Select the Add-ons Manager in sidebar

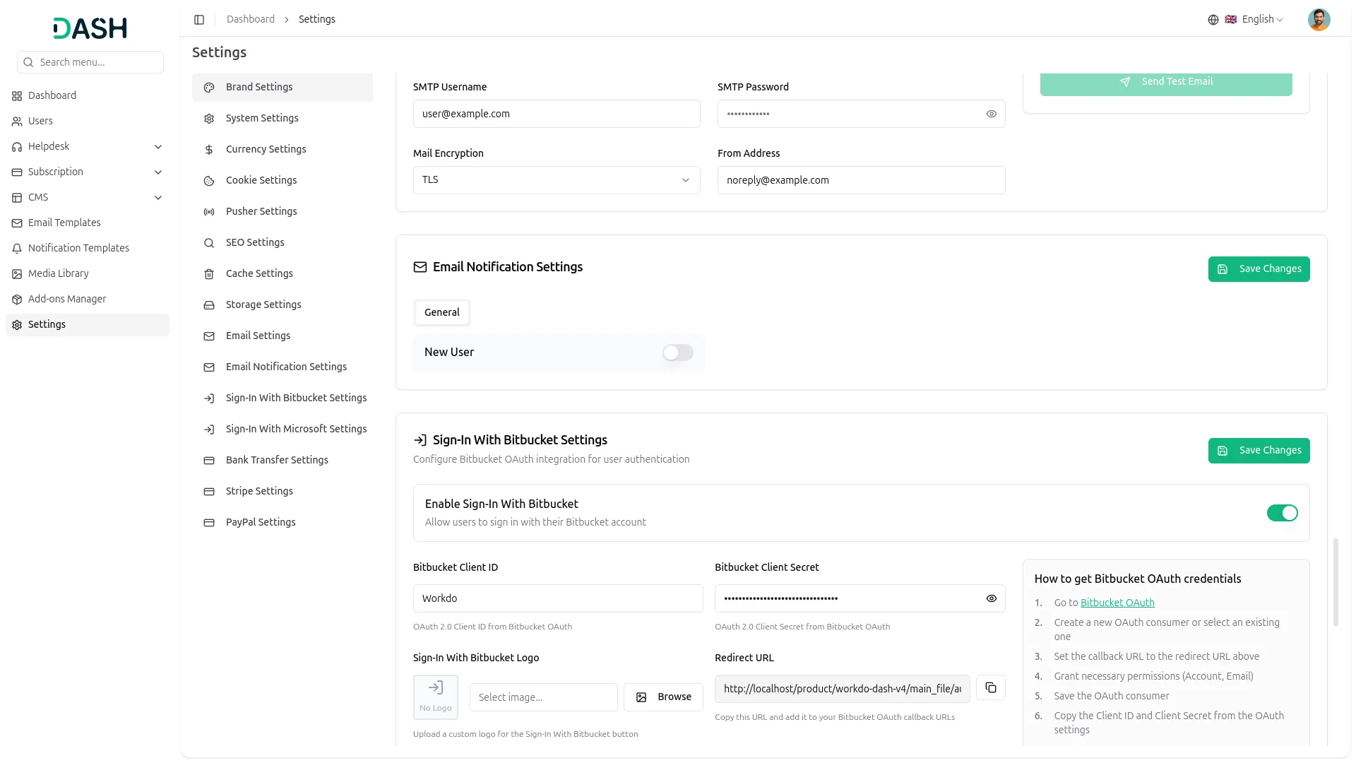[x=67, y=299]
